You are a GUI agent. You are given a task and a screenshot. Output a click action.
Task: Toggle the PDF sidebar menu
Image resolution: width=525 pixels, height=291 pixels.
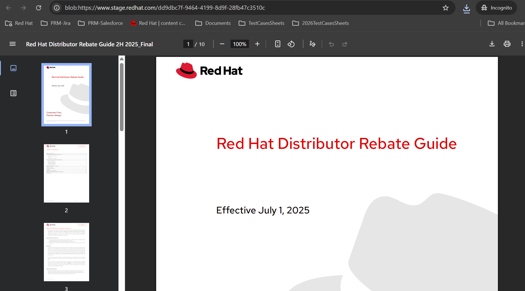coord(13,44)
